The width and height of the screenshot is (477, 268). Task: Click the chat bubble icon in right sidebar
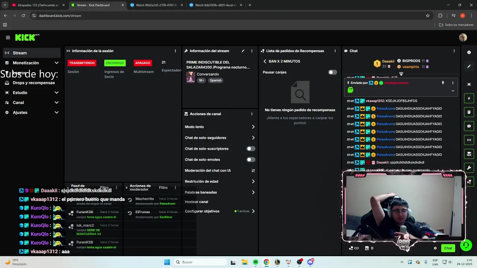pos(469,126)
